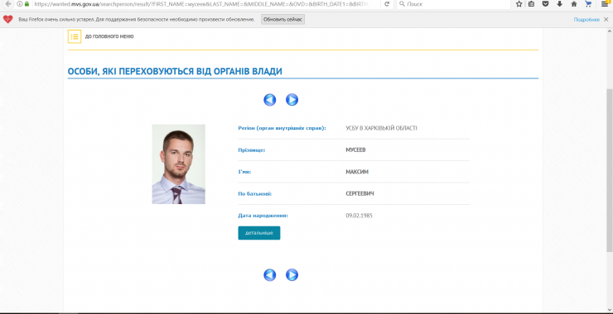Click bottom next arrow button

pyautogui.click(x=292, y=275)
